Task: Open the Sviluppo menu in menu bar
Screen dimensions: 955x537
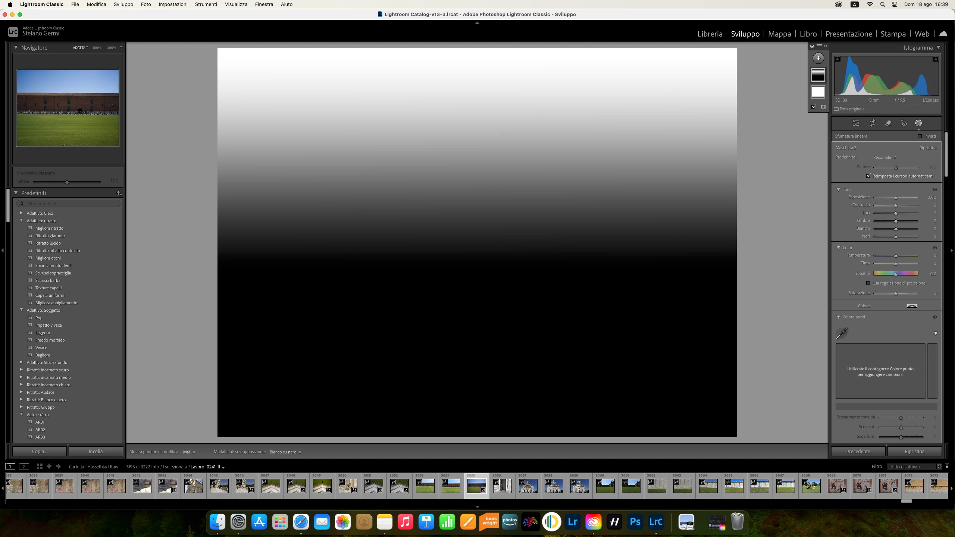Action: (123, 4)
